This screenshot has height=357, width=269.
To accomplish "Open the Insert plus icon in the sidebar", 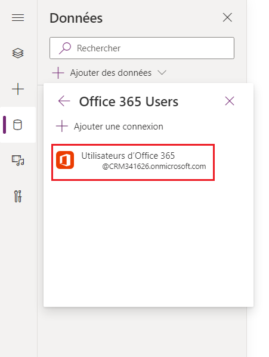I will click(x=18, y=89).
